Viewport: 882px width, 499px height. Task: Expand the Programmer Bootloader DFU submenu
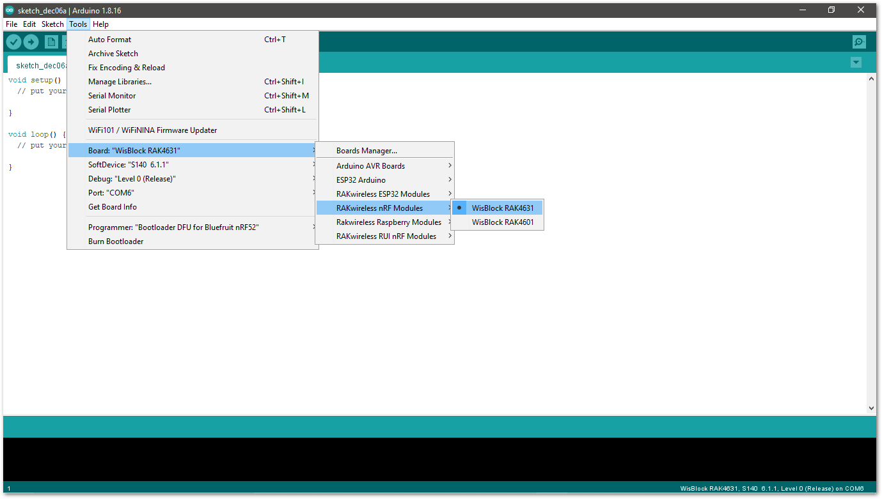[193, 227]
